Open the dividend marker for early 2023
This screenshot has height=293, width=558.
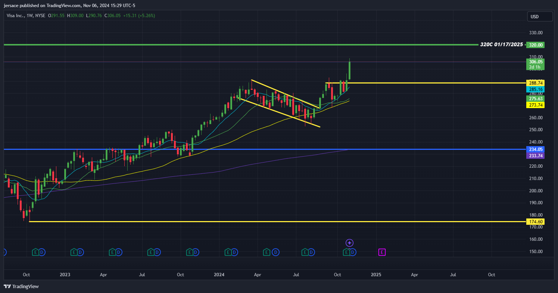point(81,252)
